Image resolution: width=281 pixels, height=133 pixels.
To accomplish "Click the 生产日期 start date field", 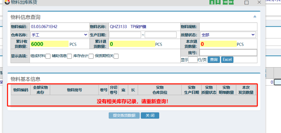I will (x=125, y=35).
